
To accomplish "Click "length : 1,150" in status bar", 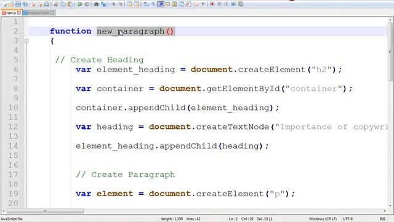I will pyautogui.click(x=172, y=219).
